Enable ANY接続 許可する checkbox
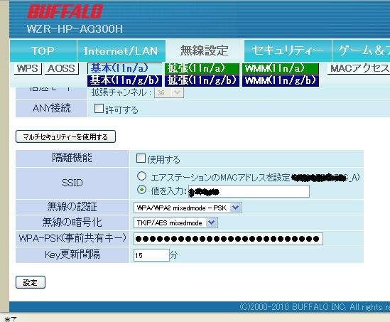This screenshot has height=322, width=390. 99,109
